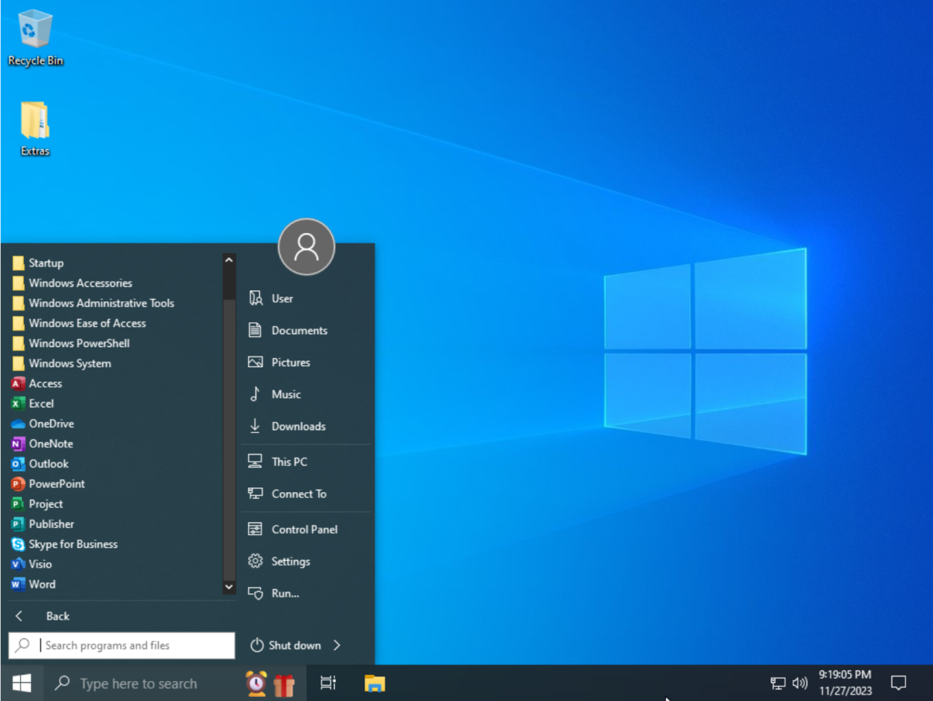Expand the Windows Accessories folder
933x701 pixels.
tap(80, 283)
